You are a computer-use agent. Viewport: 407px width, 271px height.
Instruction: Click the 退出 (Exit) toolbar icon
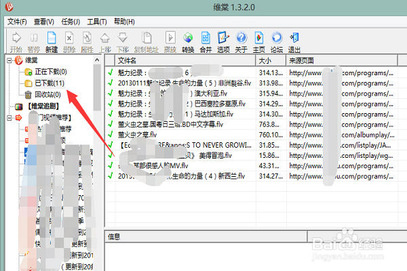[x=294, y=42]
